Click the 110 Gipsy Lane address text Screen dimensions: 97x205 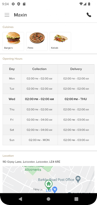(31, 162)
